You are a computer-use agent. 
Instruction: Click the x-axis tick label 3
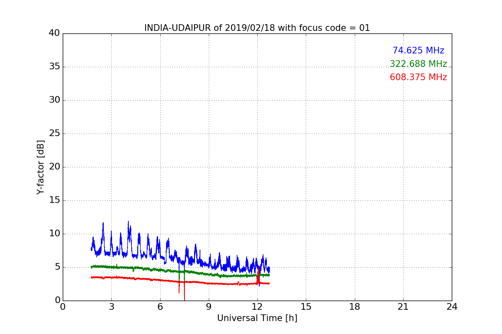coord(111,307)
